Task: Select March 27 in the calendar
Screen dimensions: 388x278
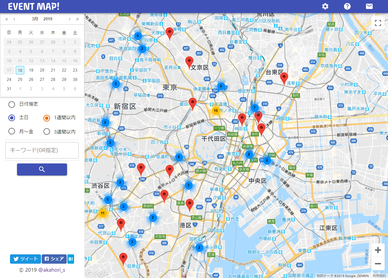Action: [x=42, y=80]
